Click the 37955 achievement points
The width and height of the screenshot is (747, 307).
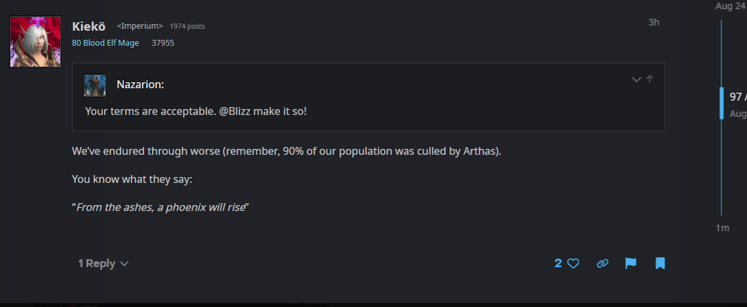[x=163, y=43]
